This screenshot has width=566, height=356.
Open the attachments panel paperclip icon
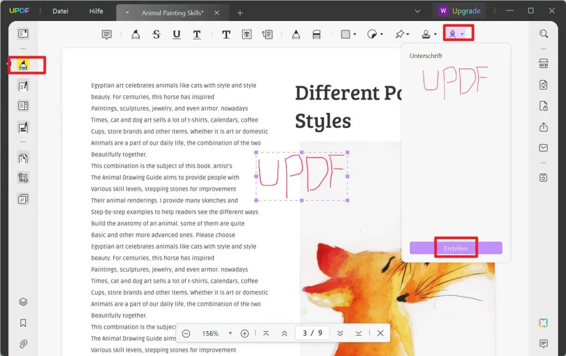(x=23, y=344)
